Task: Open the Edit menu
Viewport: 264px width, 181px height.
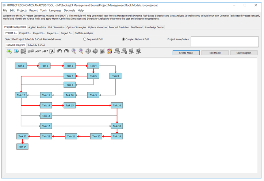Action: tap(12, 11)
